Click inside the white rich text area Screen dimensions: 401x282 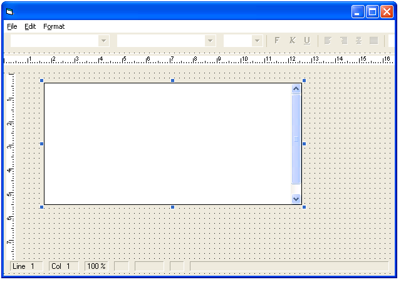(168, 144)
